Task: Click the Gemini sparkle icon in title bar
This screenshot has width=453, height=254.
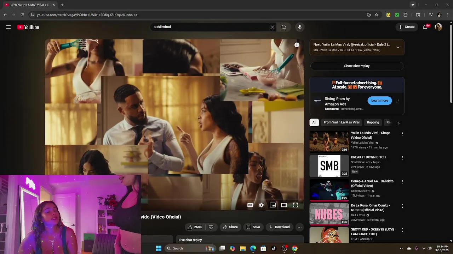Action: click(x=413, y=5)
